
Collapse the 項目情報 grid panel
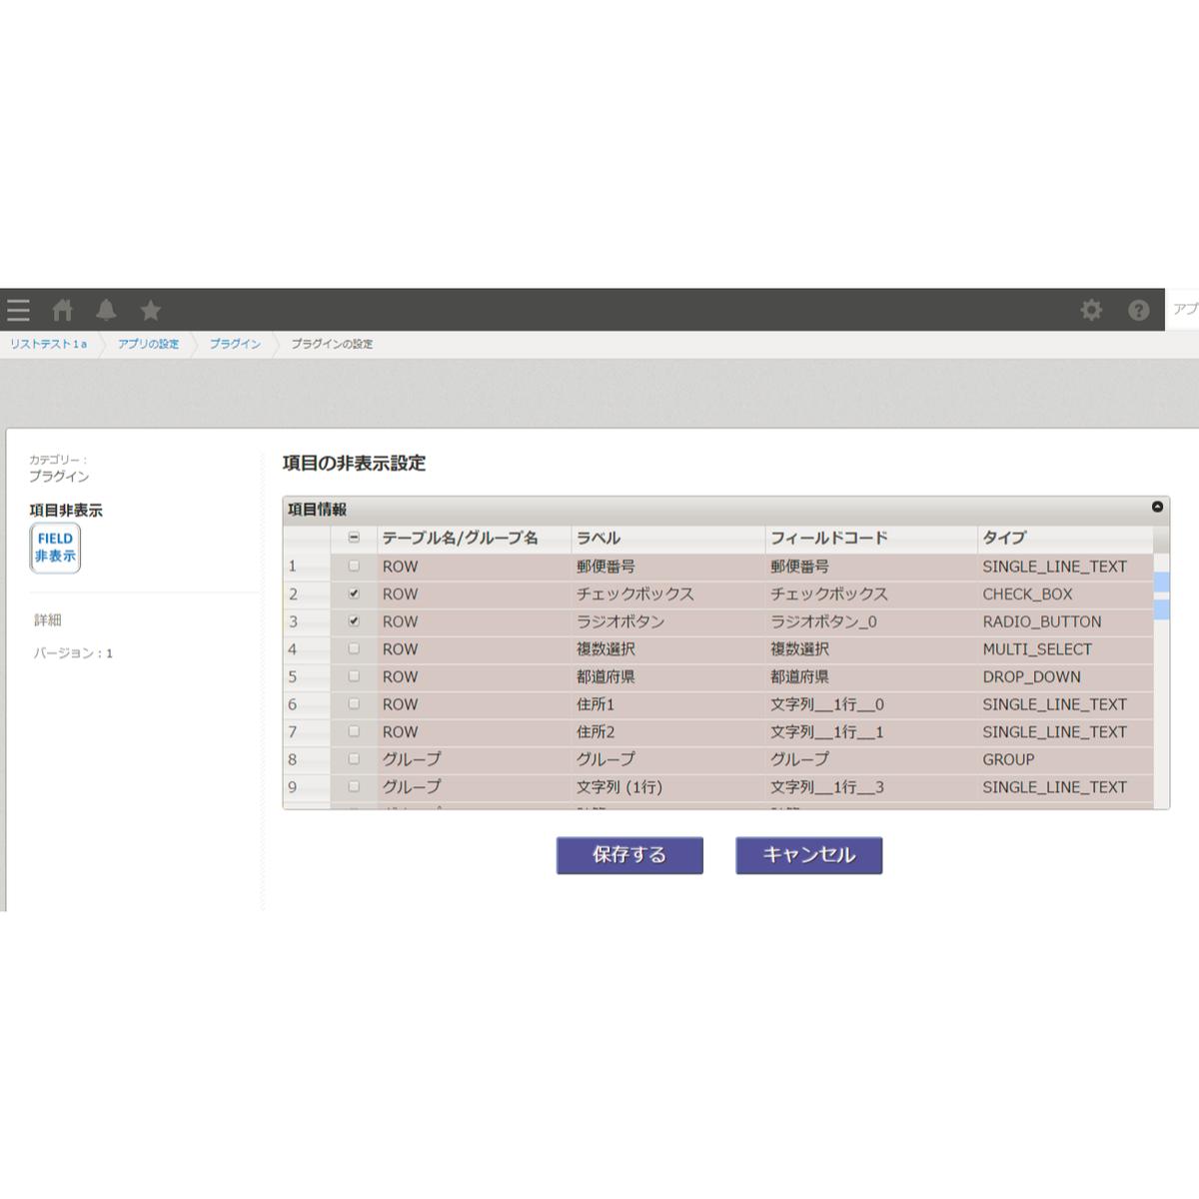1157,508
